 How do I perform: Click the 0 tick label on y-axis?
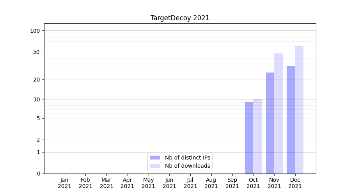[38, 174]
